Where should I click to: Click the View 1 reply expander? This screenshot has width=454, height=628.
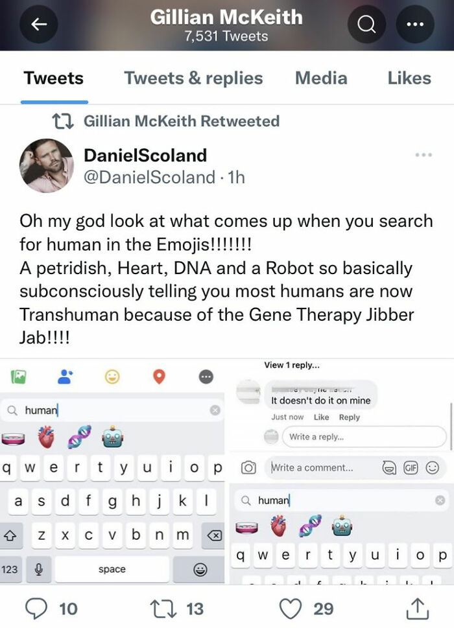coord(292,365)
